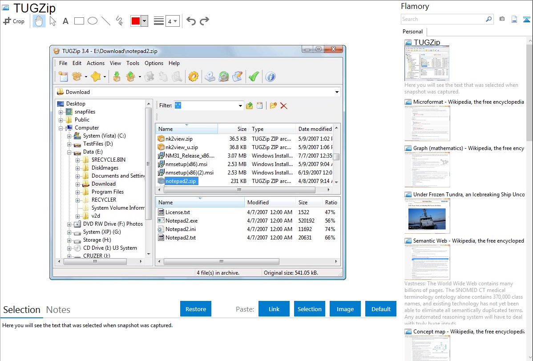The width and height of the screenshot is (533, 361).
Task: Choose the straight line drawing tool
Action: pos(106,21)
